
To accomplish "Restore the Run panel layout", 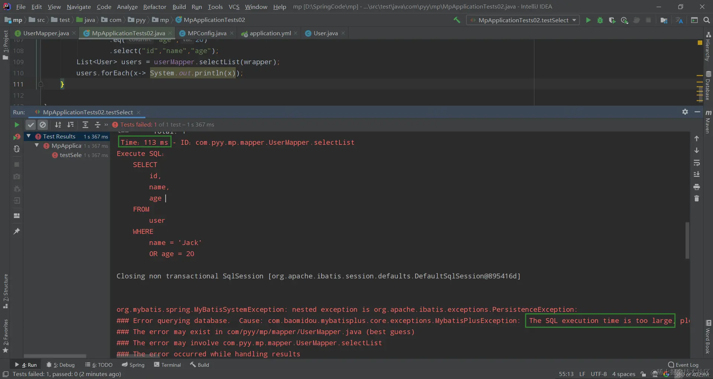I will 17,216.
